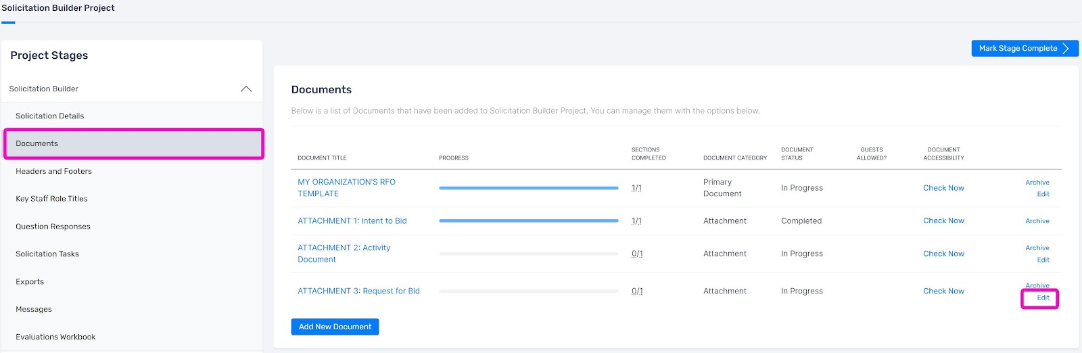This screenshot has height=353, width=1082.
Task: Open MY ORGANIZATION'S RFO TEMPLATE document
Action: pos(346,187)
